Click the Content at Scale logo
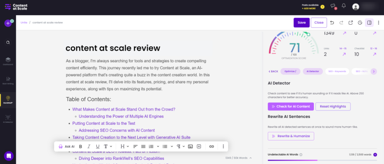The width and height of the screenshot is (384, 164). click(16, 7)
